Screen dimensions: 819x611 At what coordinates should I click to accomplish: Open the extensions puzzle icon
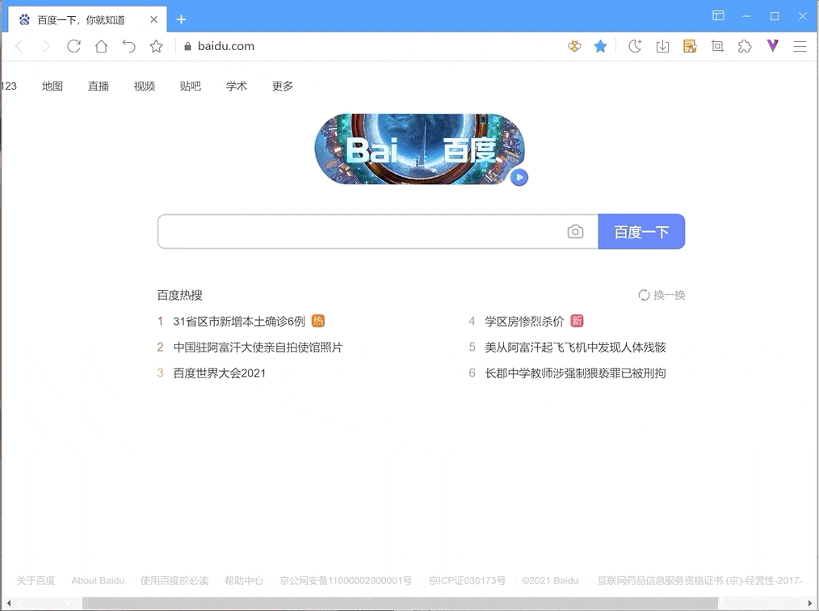tap(745, 47)
